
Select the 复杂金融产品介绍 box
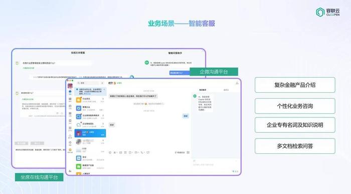(295, 85)
